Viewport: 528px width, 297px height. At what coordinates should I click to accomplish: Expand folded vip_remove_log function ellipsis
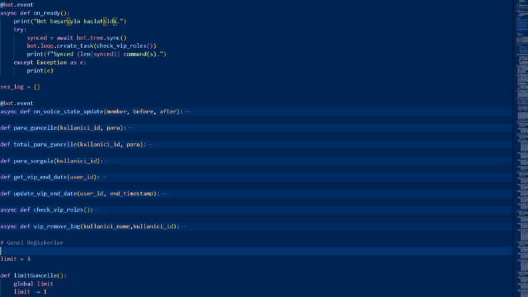point(184,226)
